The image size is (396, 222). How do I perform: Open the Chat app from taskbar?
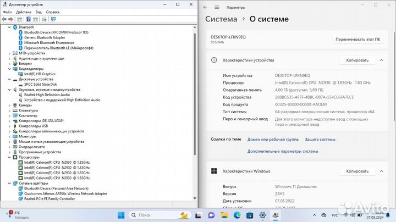[211, 215]
